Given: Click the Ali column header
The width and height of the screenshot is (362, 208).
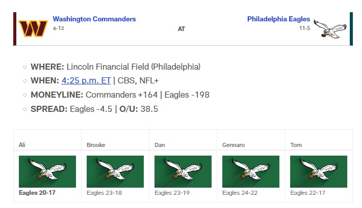Looking at the screenshot, I should pos(22,145).
